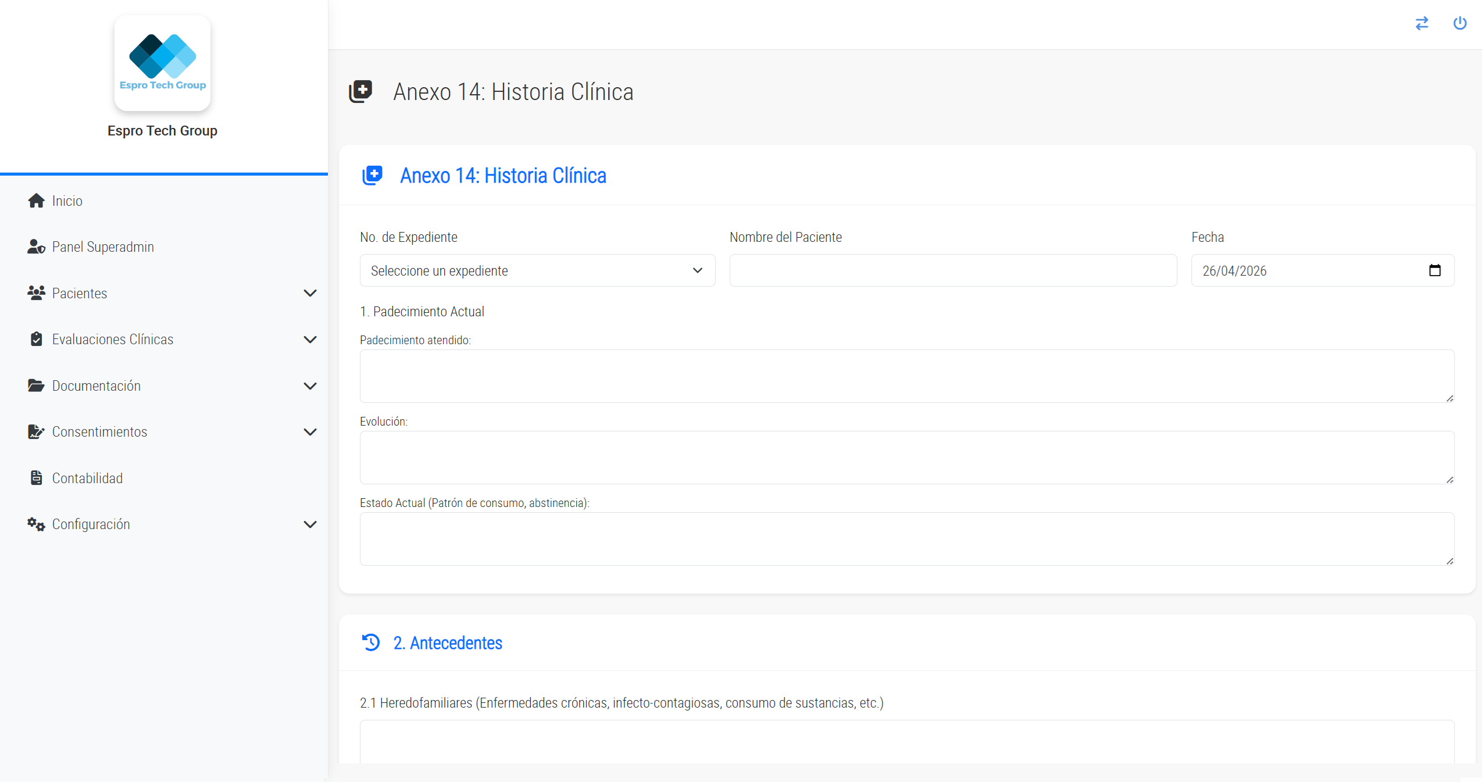
Task: Click the gray 'Anexo 14: Historia Clínica' page title
Action: click(513, 91)
